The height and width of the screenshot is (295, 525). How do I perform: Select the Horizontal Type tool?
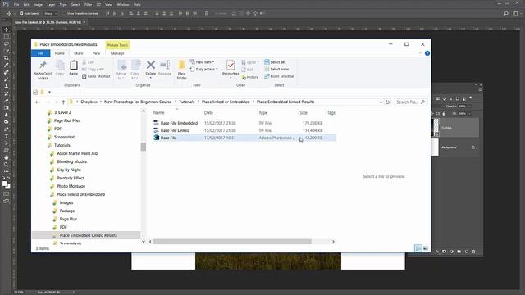[6, 136]
